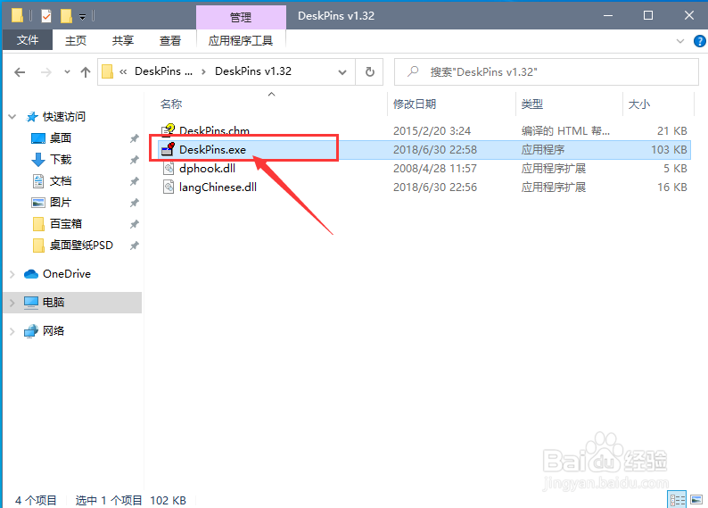This screenshot has height=508, width=708.
Task: Click the 编译的 HTML 帮... type cell
Action: point(565,130)
